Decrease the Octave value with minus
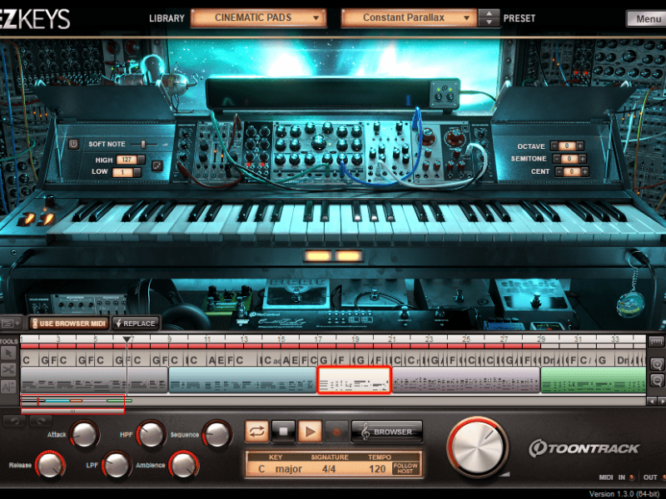 (x=554, y=146)
